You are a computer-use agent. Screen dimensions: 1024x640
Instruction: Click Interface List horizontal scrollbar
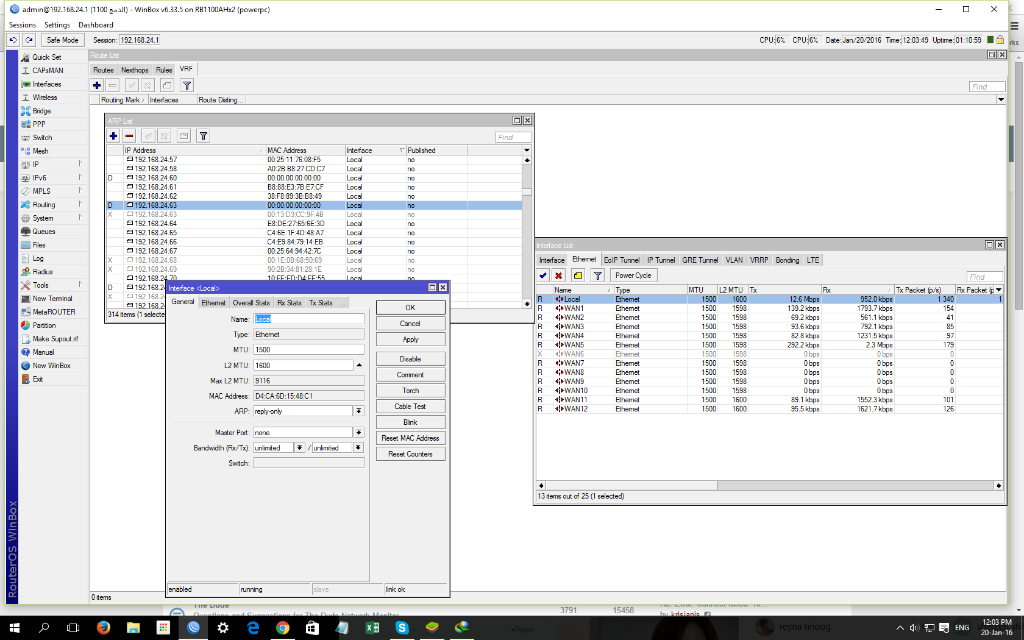pyautogui.click(x=631, y=486)
